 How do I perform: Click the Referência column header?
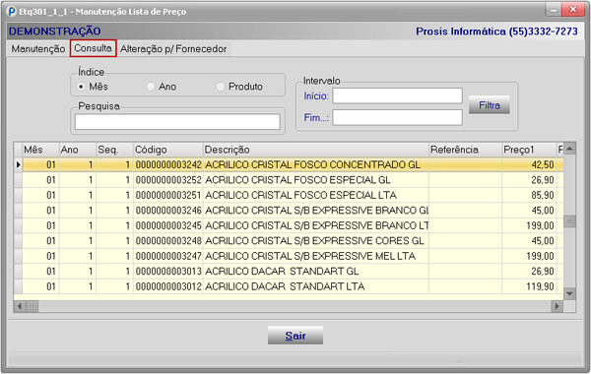coord(466,150)
